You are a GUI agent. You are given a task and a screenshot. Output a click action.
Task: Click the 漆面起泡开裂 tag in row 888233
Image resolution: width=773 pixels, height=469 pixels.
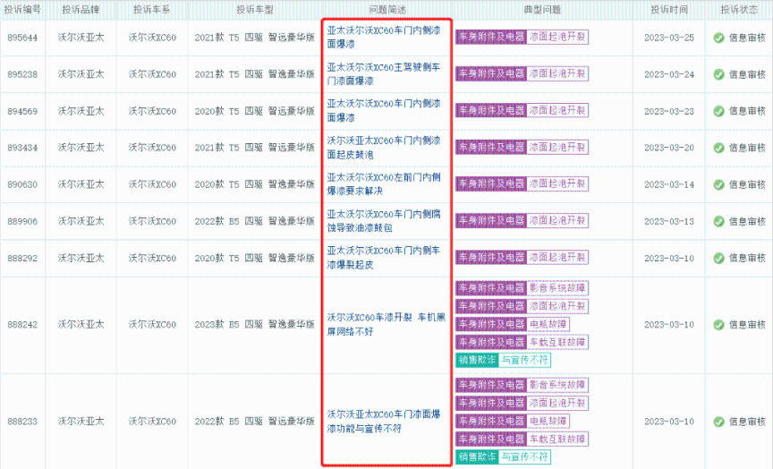pos(557,403)
